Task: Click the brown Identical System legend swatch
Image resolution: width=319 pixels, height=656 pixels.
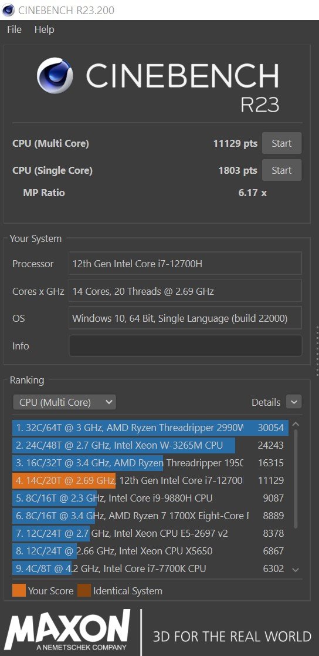Action: tap(84, 590)
